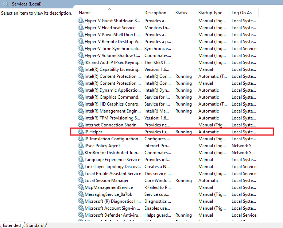Click 'Monitors th...' description of Hyper-V Heartbeat

pos(157,28)
